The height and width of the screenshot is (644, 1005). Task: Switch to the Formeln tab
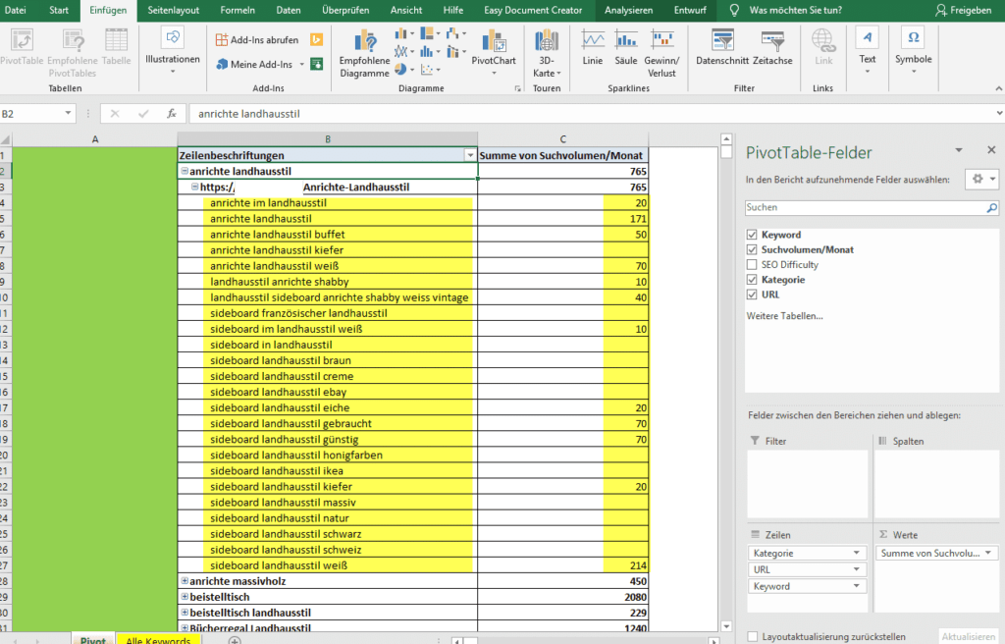point(238,10)
